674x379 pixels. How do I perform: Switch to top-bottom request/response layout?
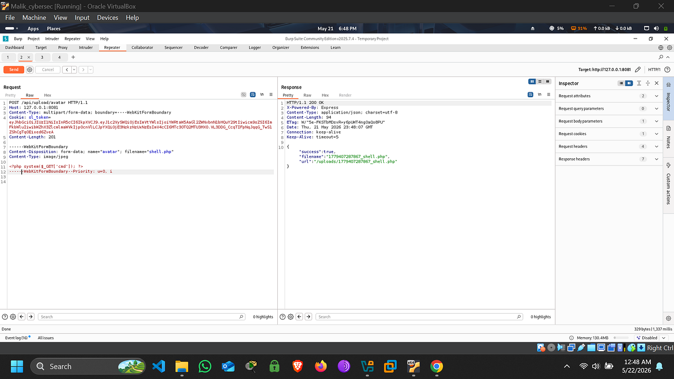[x=540, y=81]
